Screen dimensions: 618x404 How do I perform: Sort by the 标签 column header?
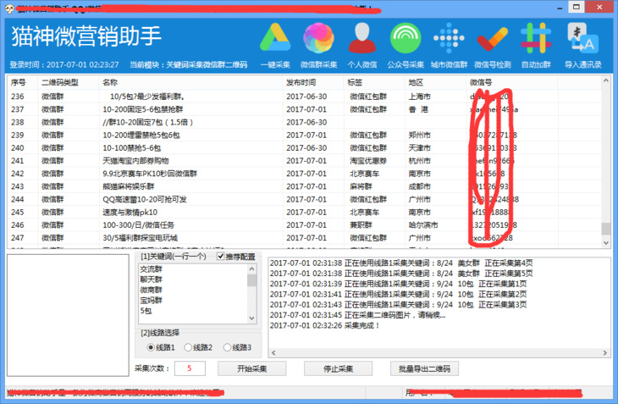click(374, 82)
